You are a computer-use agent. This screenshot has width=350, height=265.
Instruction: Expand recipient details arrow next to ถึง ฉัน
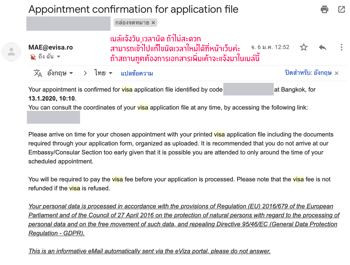(x=59, y=57)
